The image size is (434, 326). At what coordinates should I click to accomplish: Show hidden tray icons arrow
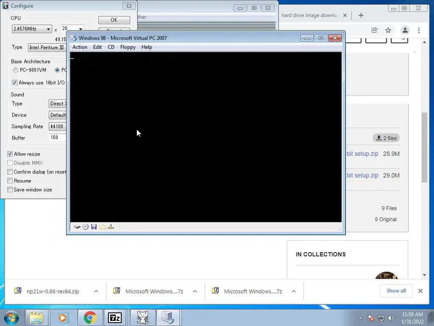click(x=360, y=318)
